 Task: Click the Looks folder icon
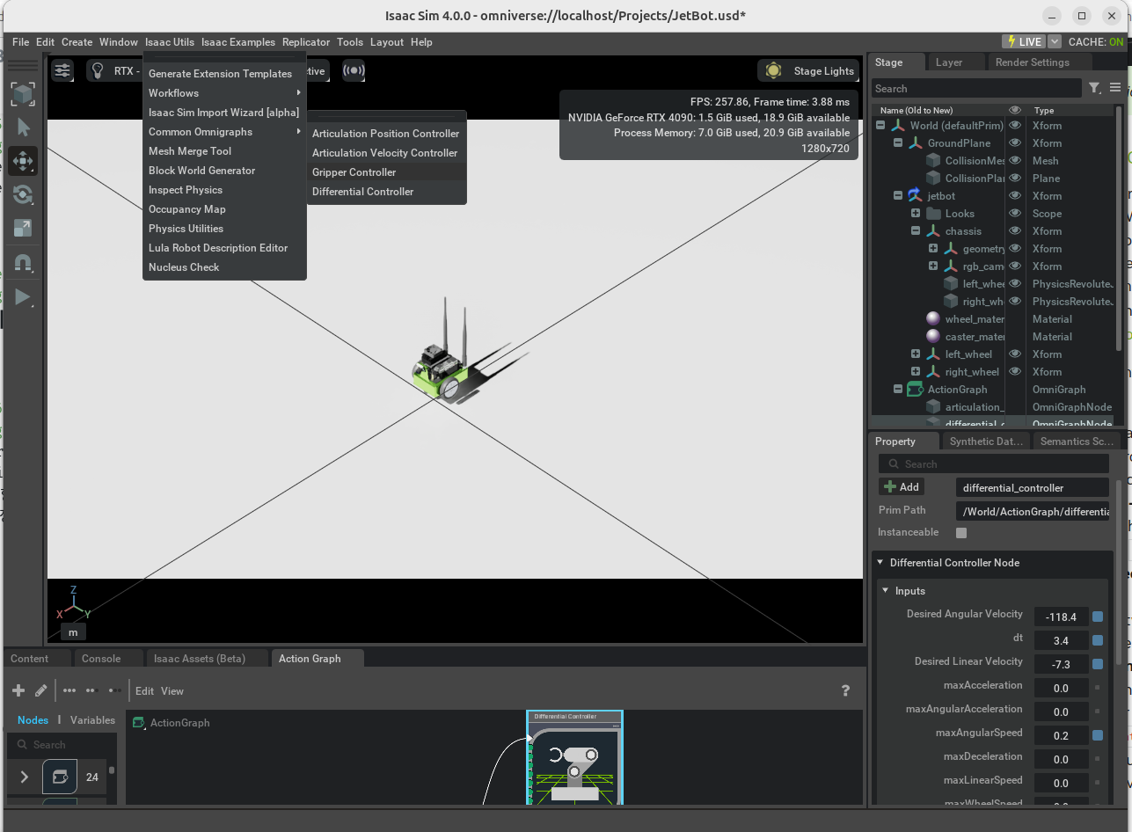[x=933, y=214]
